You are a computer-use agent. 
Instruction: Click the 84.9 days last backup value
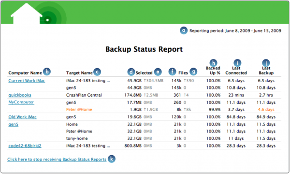(266, 117)
